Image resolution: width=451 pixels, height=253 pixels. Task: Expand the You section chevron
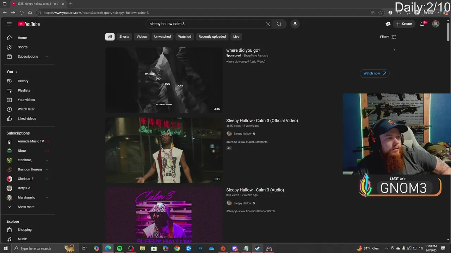(x=17, y=72)
